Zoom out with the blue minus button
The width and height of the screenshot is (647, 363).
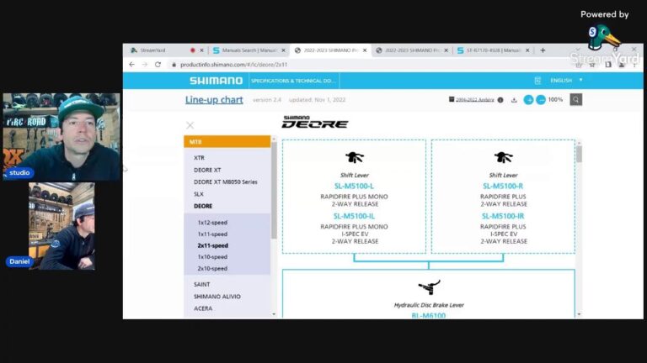pyautogui.click(x=541, y=100)
